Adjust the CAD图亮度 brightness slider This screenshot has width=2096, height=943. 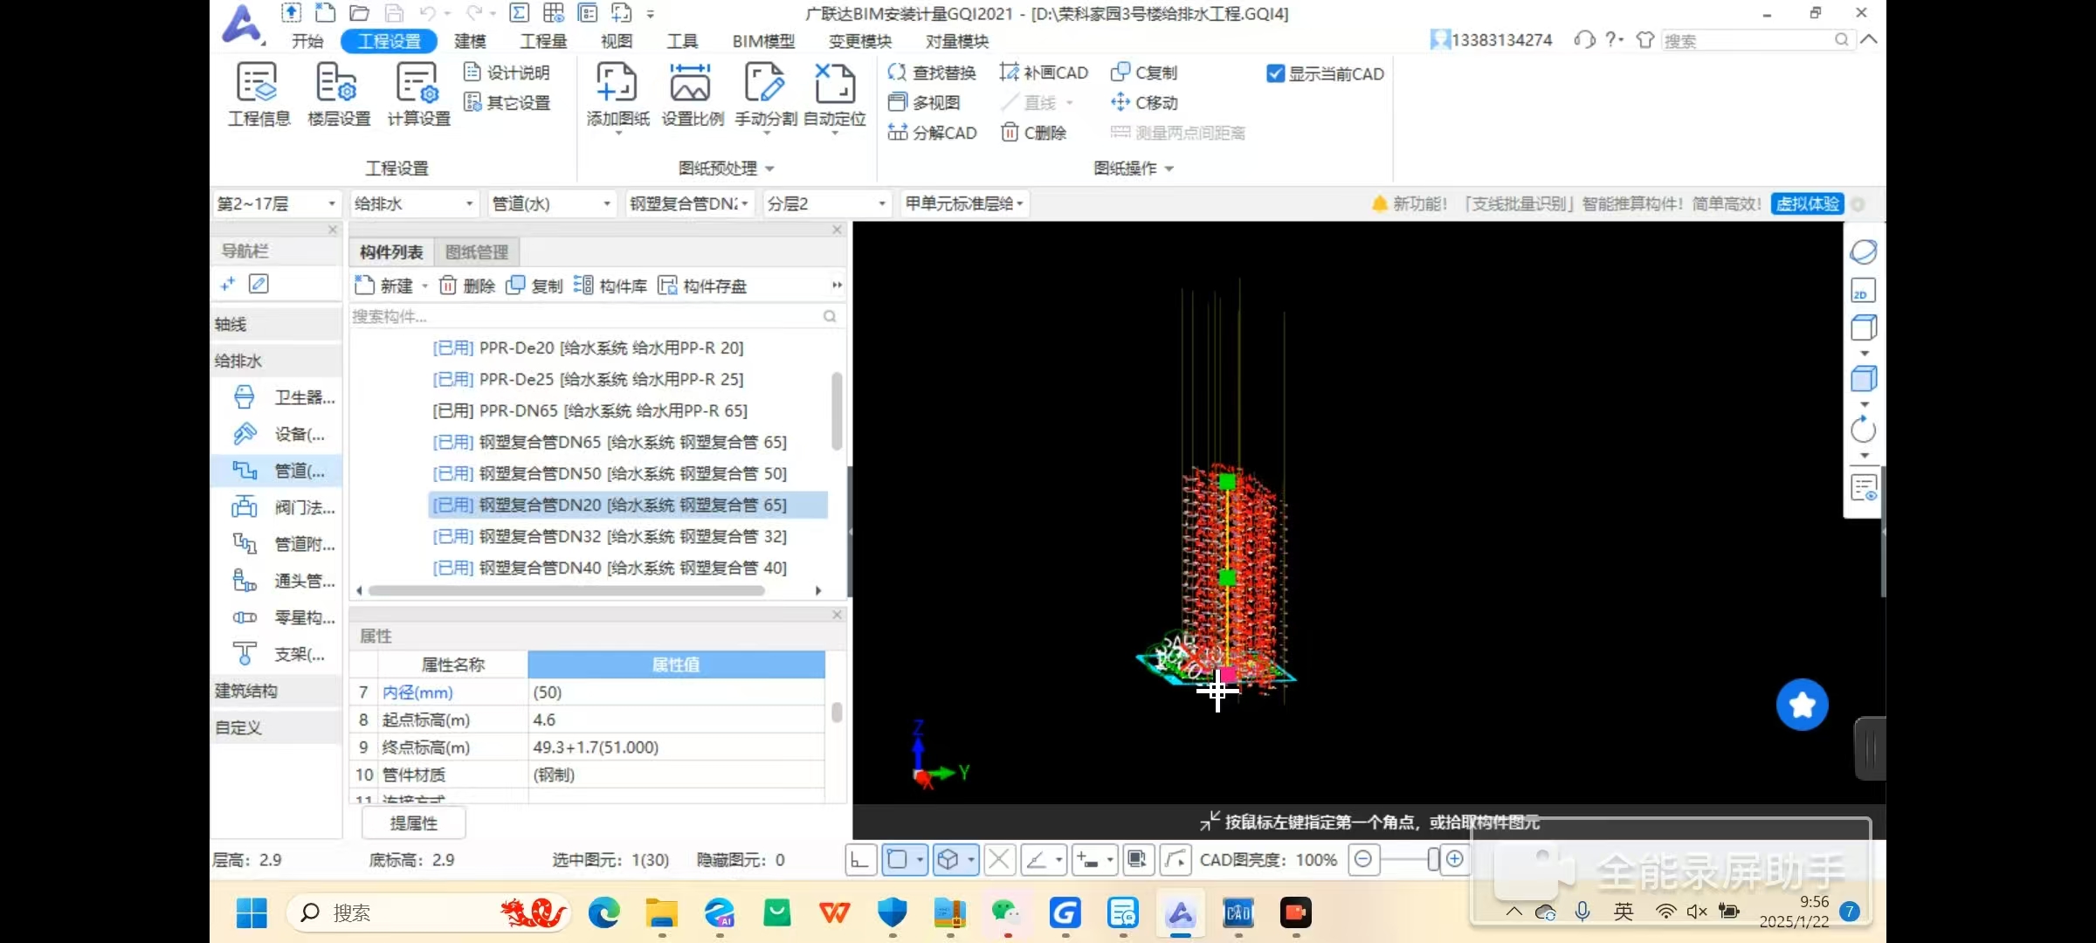click(x=1433, y=860)
